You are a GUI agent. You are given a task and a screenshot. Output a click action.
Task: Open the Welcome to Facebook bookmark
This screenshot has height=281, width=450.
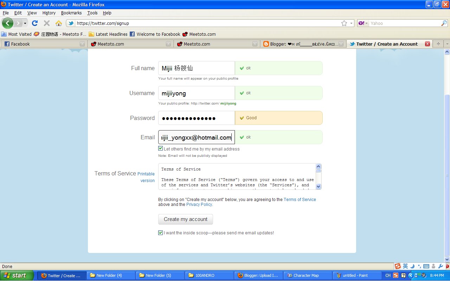tap(155, 34)
